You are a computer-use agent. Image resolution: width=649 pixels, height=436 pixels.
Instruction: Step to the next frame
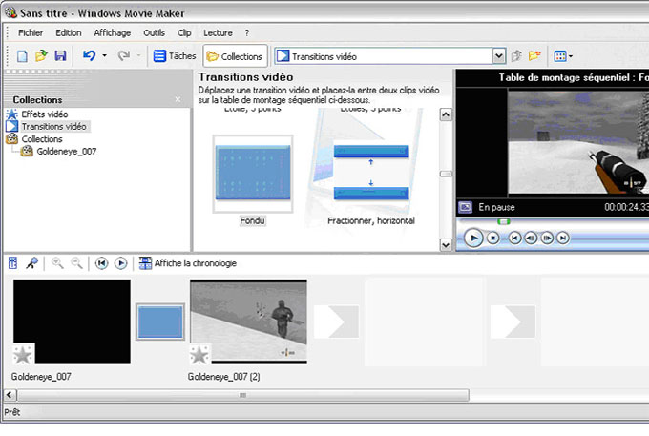[x=547, y=238]
